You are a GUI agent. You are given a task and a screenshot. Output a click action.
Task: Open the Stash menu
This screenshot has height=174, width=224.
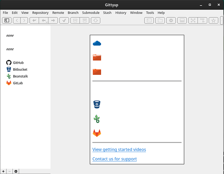tap(107, 13)
